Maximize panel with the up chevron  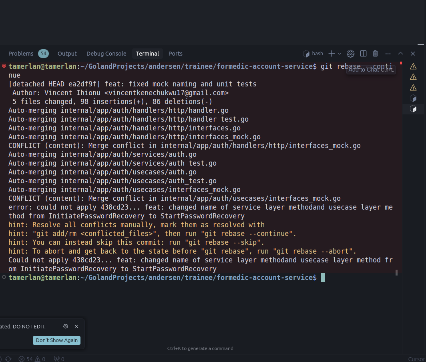point(400,54)
